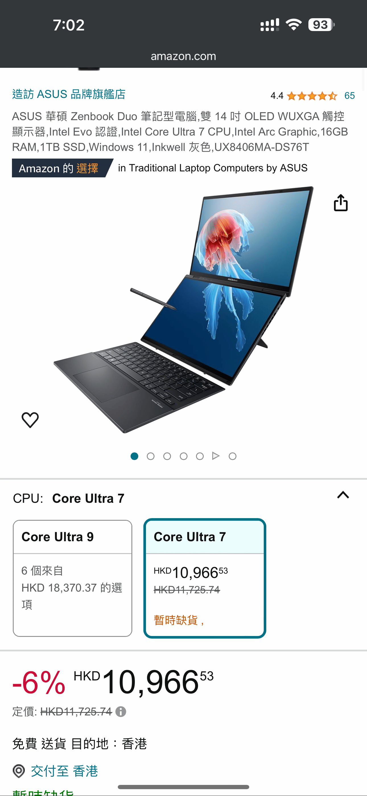Open the list price info icon

coord(121,712)
